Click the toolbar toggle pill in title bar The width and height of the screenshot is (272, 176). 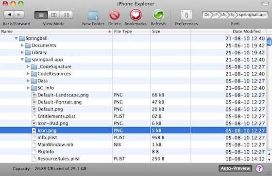tap(265, 4)
